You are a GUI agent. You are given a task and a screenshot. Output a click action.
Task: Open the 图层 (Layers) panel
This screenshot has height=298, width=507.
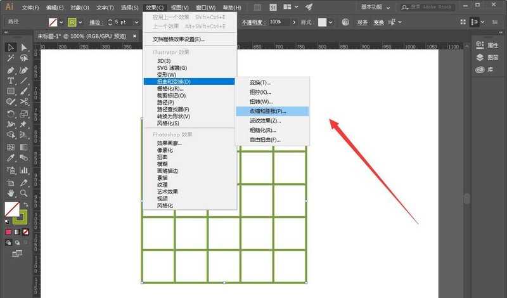pos(487,57)
